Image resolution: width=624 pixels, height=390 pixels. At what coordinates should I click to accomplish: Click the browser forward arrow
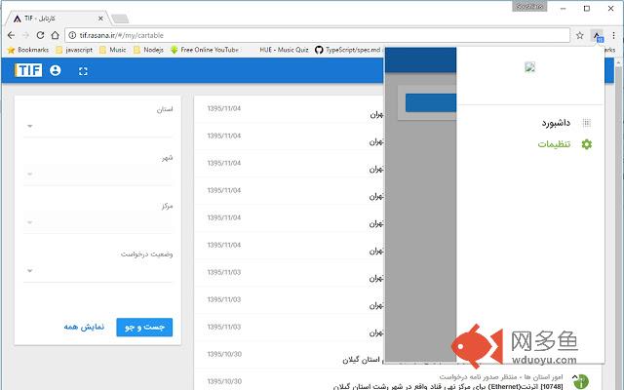click(26, 35)
